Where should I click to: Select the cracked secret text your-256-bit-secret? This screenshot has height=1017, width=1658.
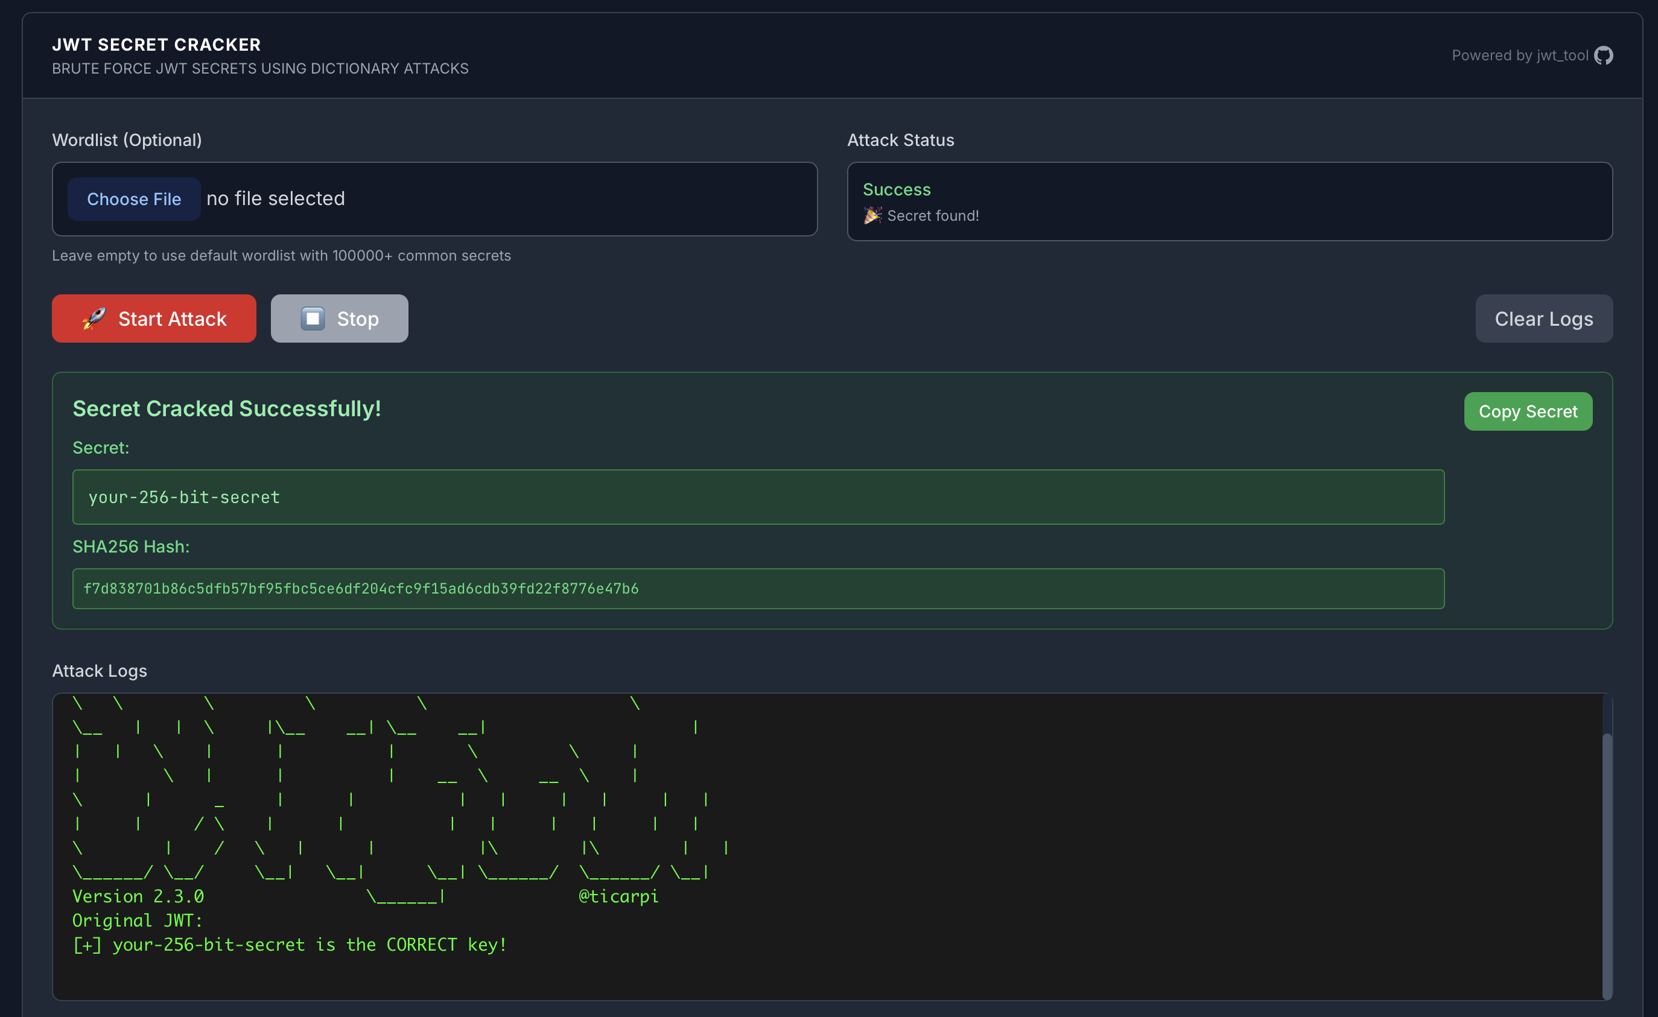pos(183,497)
